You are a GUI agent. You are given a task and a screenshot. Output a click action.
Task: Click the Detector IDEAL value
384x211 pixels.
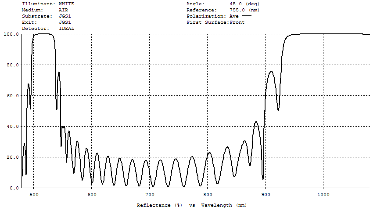(x=66, y=28)
